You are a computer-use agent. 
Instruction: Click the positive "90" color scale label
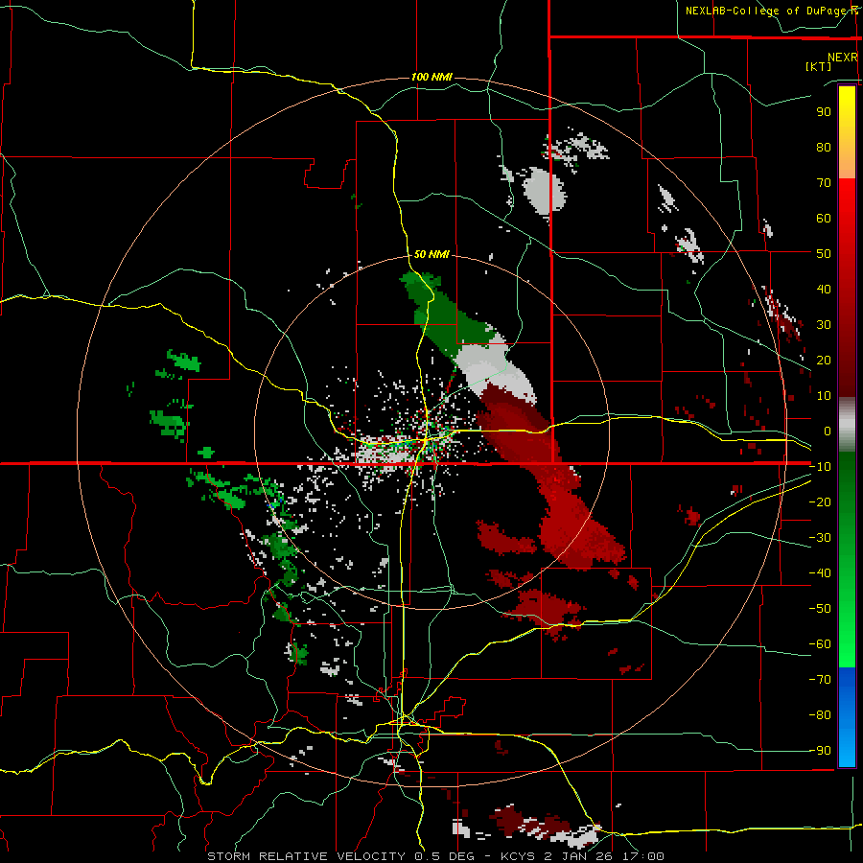click(x=824, y=112)
